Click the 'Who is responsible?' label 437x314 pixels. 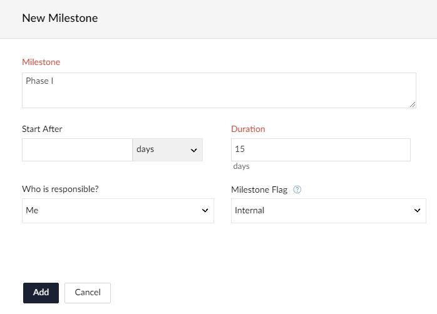click(x=61, y=190)
